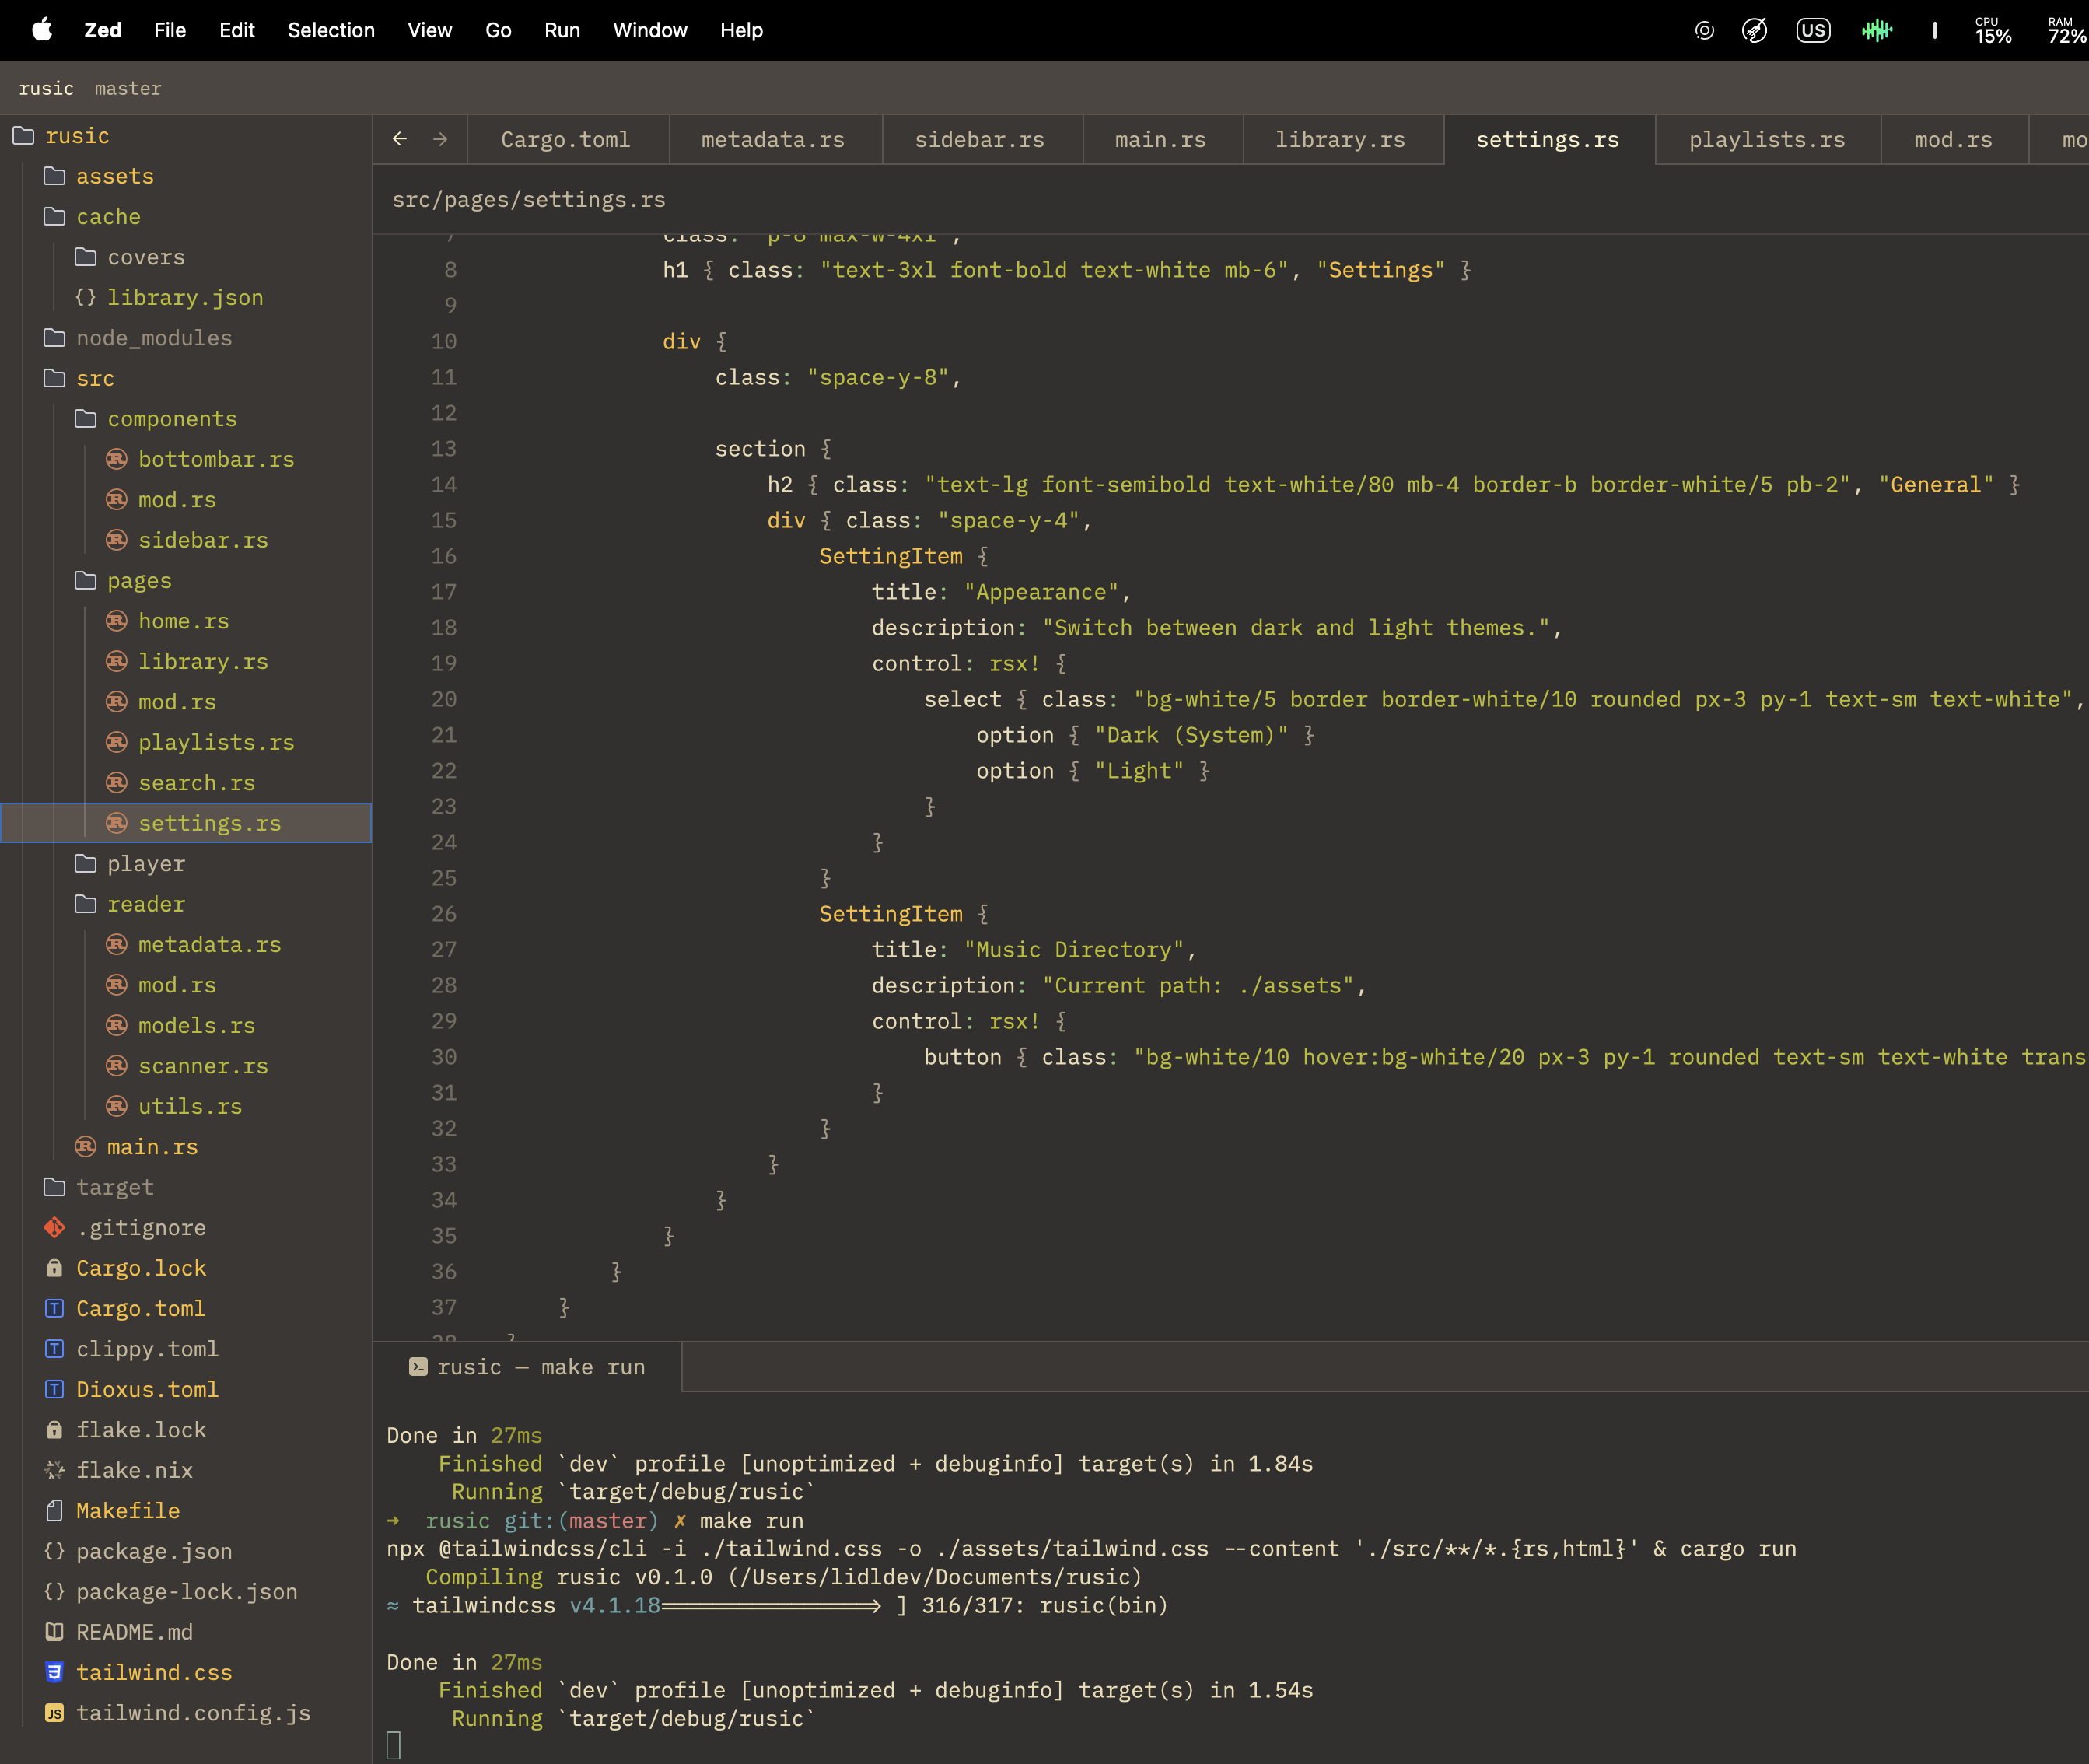Click the CSS icon beside tailwind.css

pos(55,1672)
